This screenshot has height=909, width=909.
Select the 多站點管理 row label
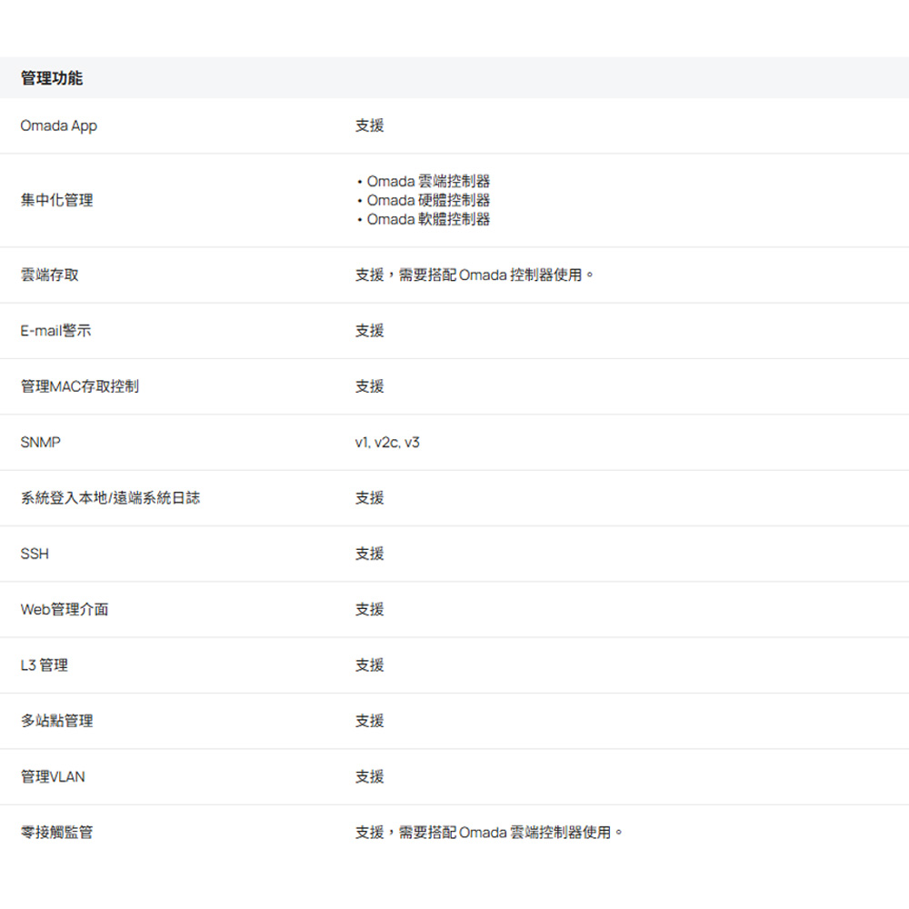pyautogui.click(x=56, y=721)
